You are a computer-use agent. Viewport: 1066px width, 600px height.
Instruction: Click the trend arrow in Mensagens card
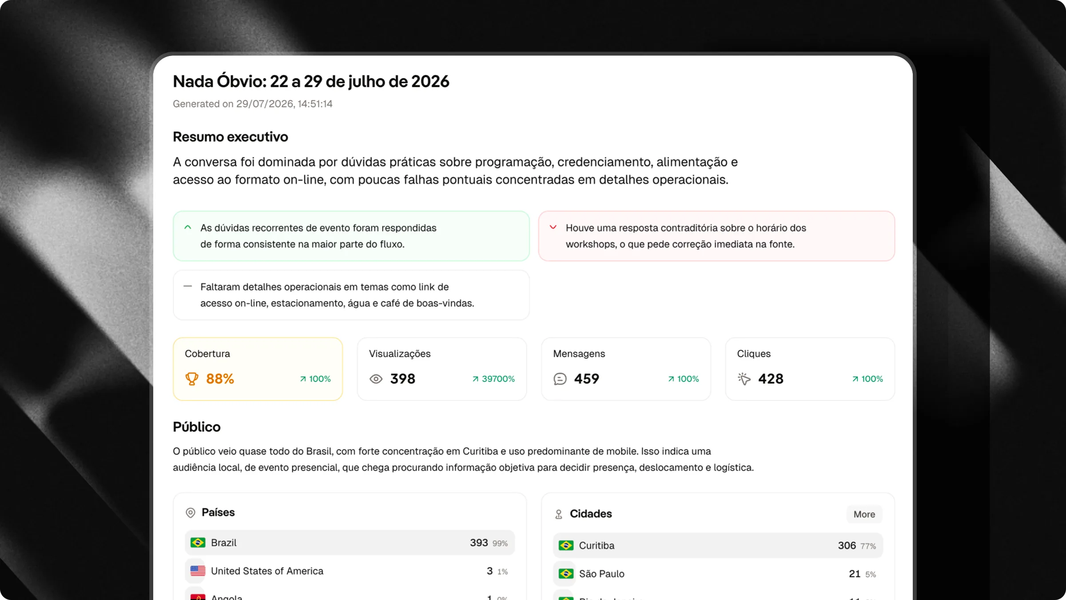671,379
